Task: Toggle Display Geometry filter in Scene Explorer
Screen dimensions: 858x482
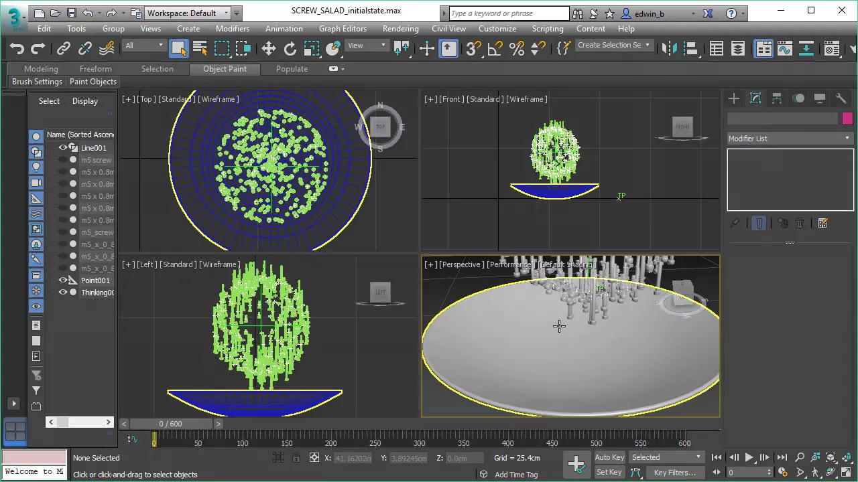Action: point(36,136)
